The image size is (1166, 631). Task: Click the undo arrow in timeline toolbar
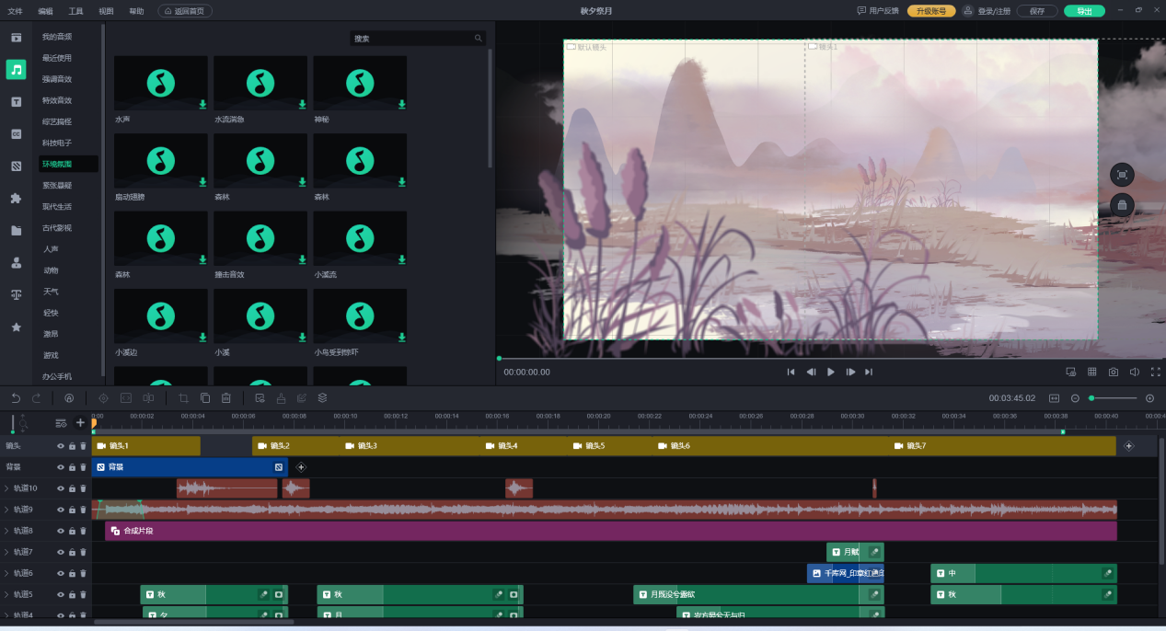coord(16,398)
